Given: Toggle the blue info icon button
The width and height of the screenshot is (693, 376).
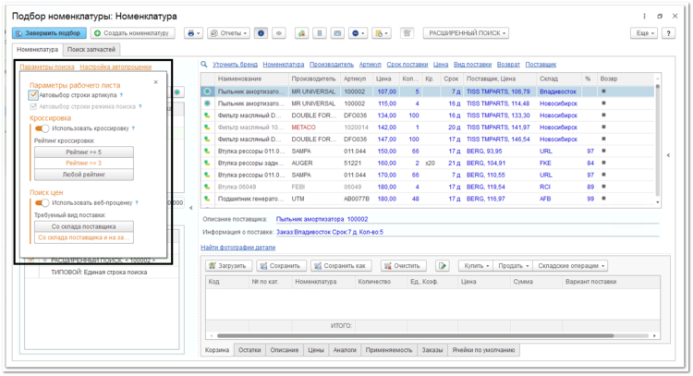Looking at the screenshot, I should point(261,33).
